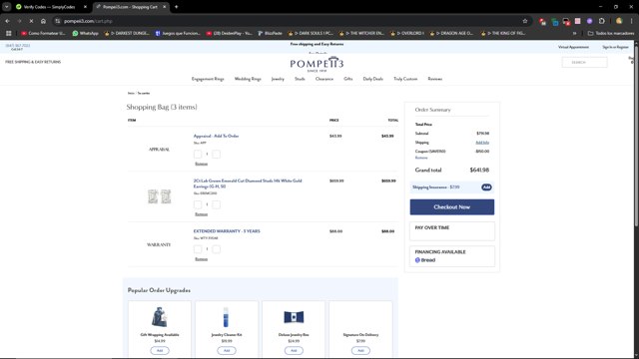Open the Daily Deals menu

click(x=372, y=79)
